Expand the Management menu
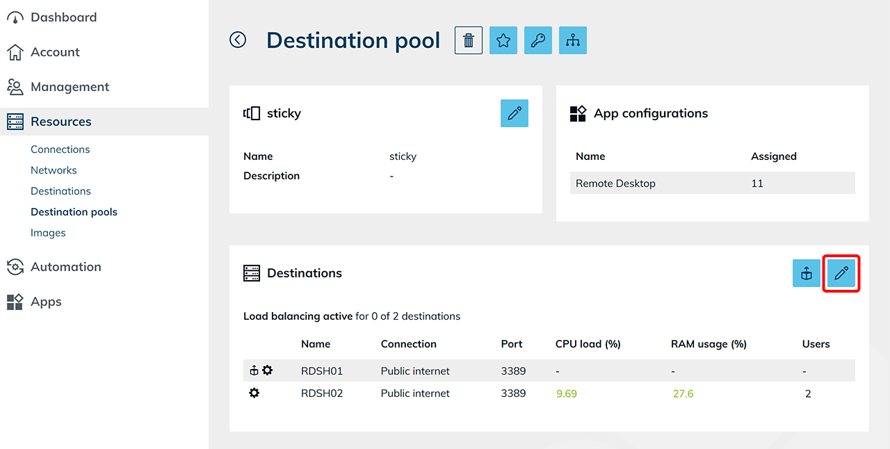The image size is (890, 449). pyautogui.click(x=70, y=87)
